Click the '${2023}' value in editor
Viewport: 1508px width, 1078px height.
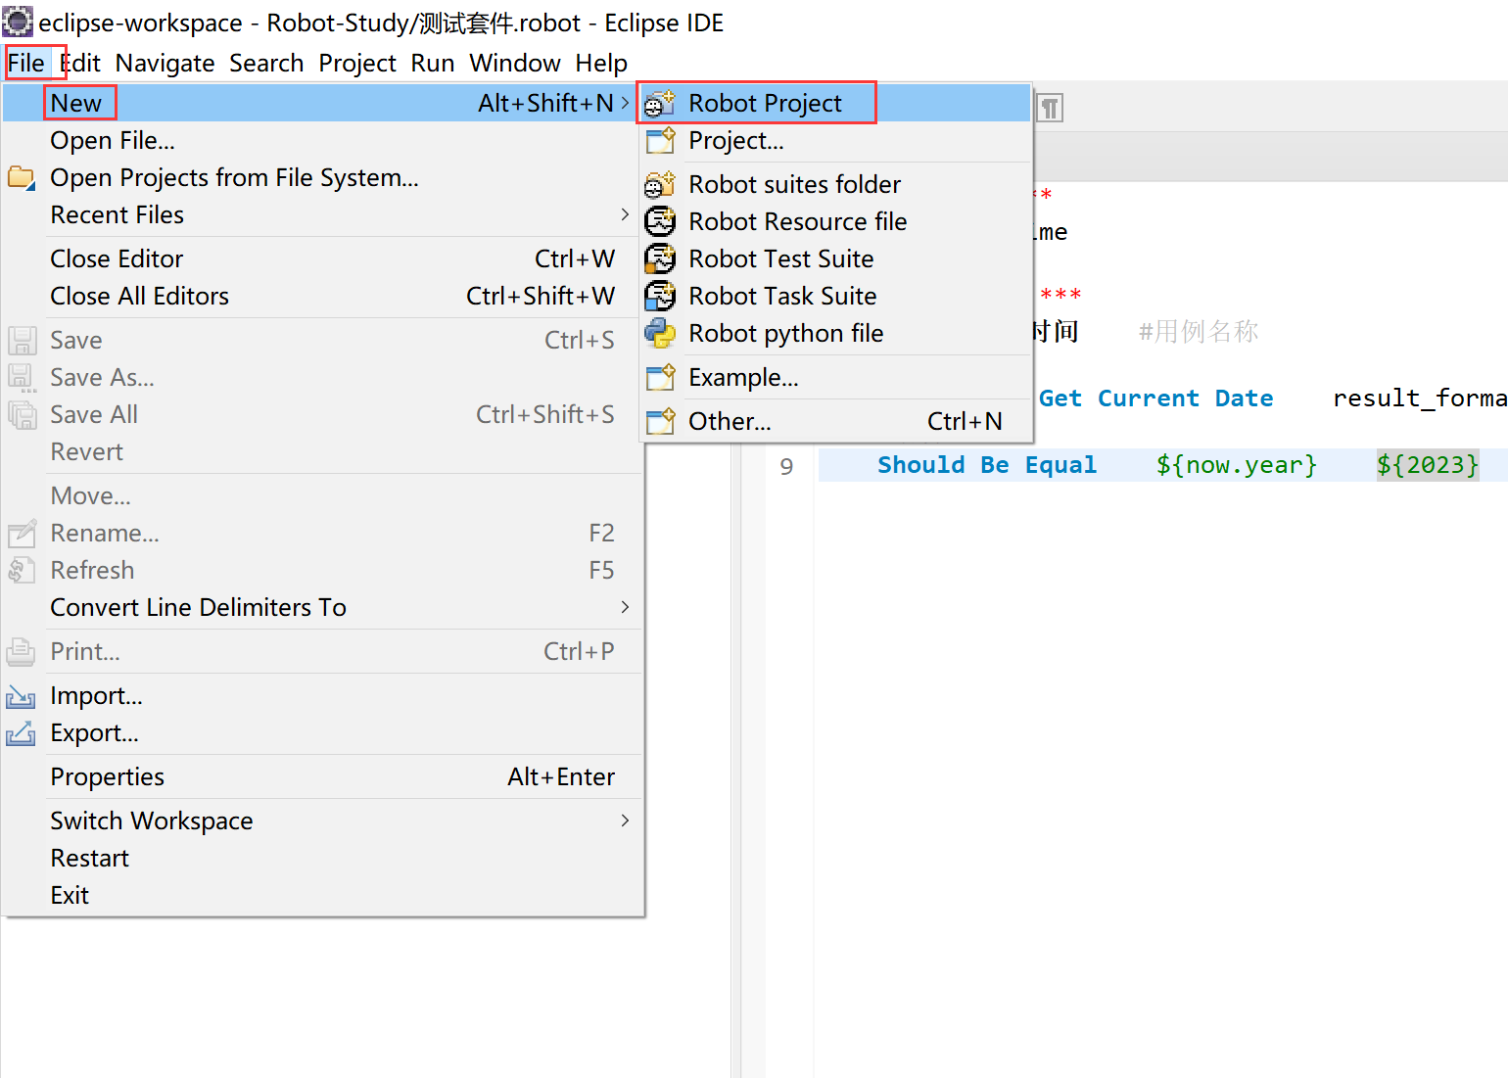pos(1428,465)
